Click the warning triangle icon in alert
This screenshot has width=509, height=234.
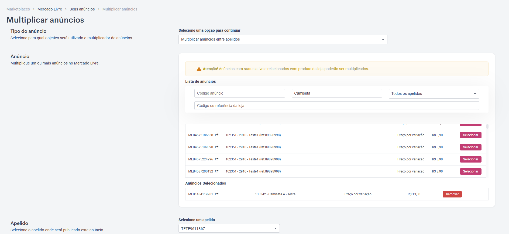[199, 69]
